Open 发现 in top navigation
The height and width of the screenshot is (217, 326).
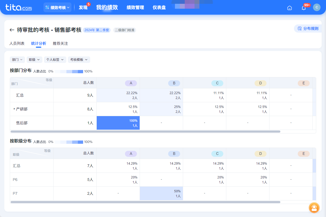(83, 8)
